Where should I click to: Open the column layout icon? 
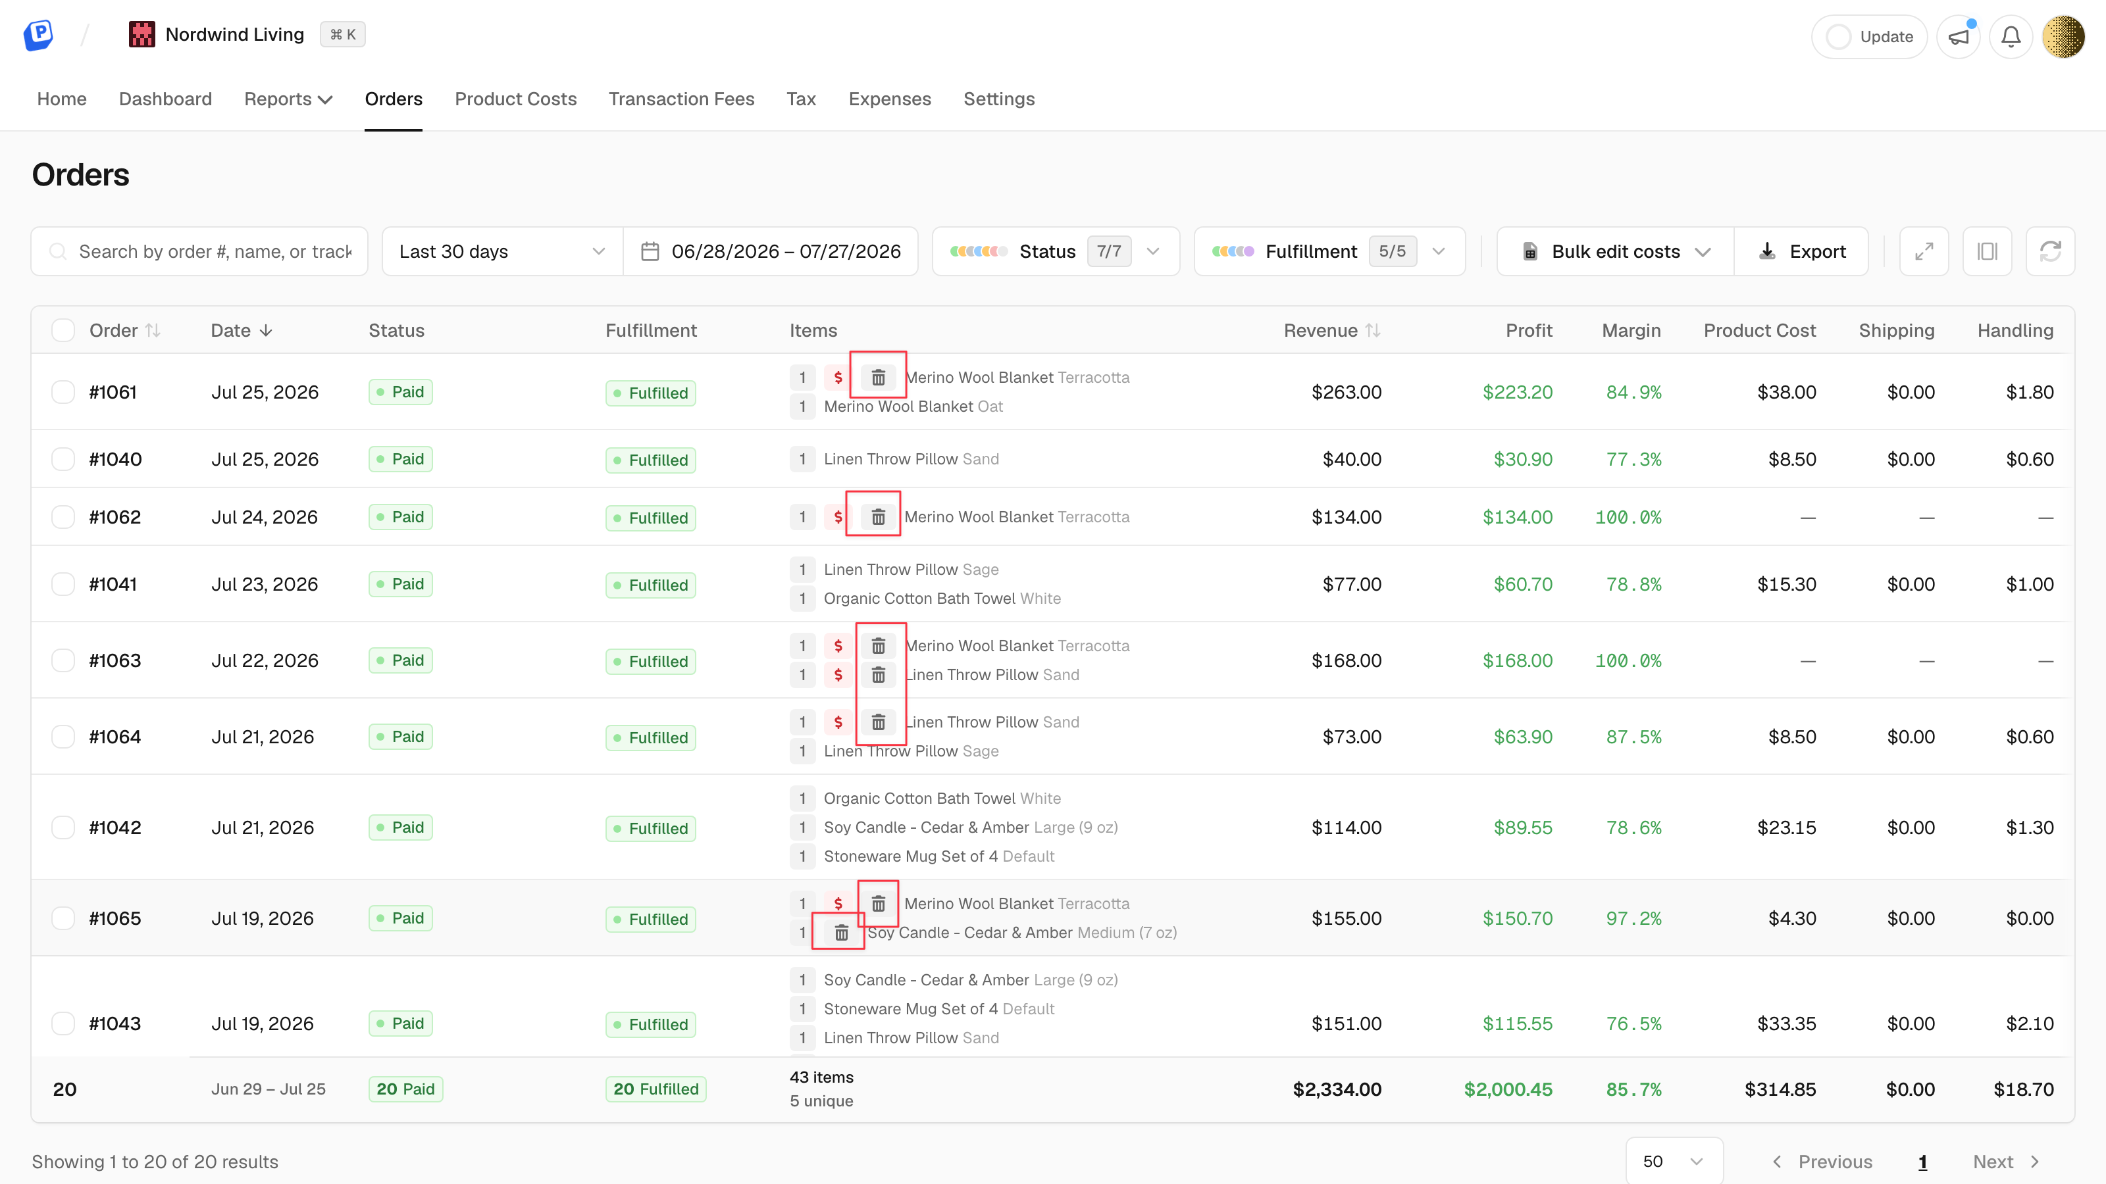point(1988,252)
